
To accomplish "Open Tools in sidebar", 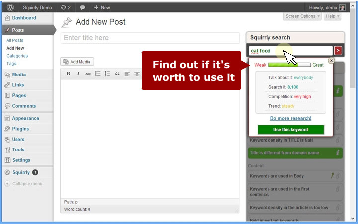I will (x=18, y=149).
